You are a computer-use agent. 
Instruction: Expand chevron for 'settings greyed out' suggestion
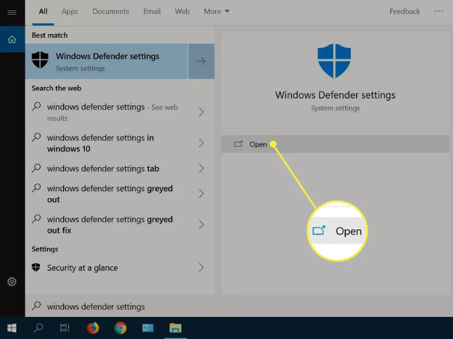(x=201, y=194)
